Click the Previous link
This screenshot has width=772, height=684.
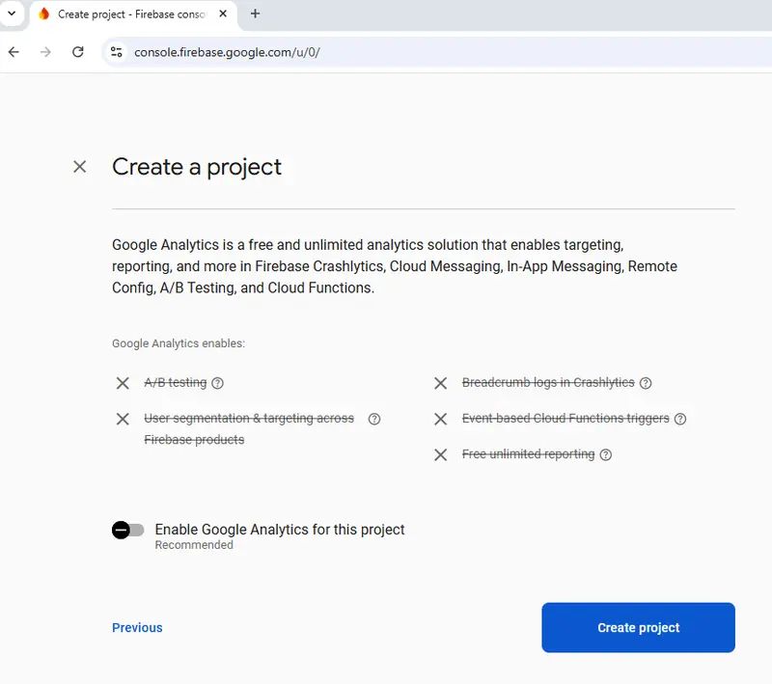(x=137, y=627)
